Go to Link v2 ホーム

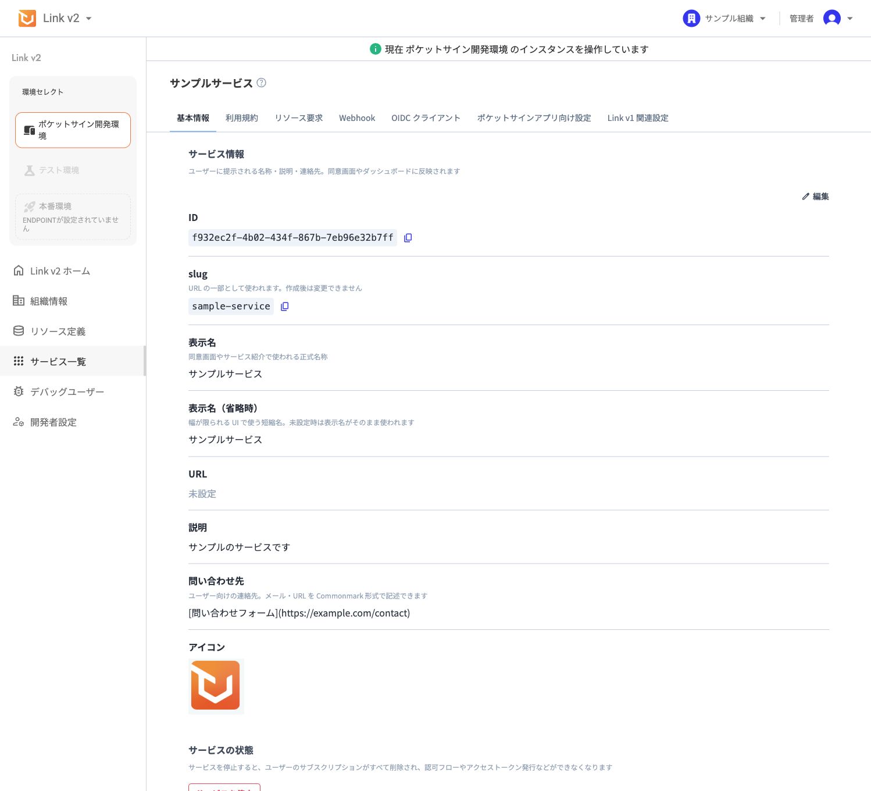point(73,271)
